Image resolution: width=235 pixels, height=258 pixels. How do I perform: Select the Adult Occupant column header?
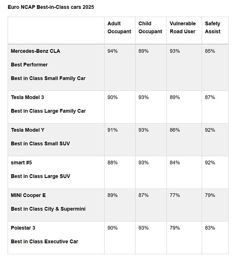[x=119, y=27]
